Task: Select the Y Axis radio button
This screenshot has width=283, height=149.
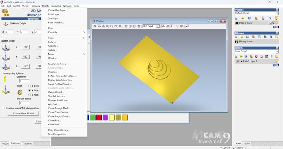Action: 29,90
